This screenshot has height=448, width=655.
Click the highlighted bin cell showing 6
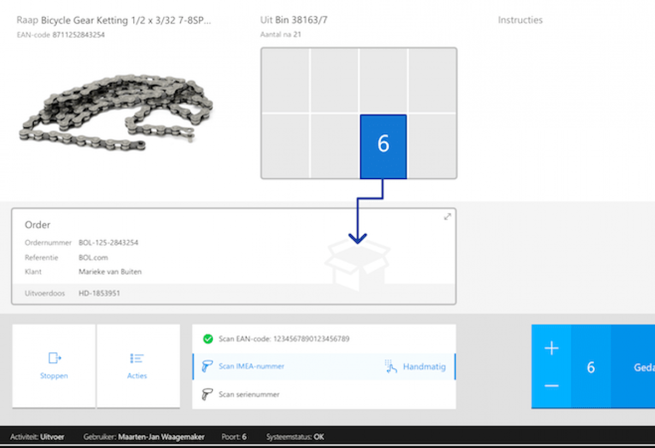[x=383, y=145]
